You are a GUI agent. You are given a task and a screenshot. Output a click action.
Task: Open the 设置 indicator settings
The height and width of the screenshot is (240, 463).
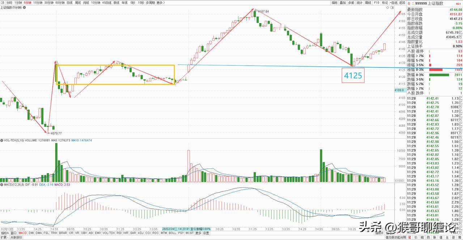point(206,233)
